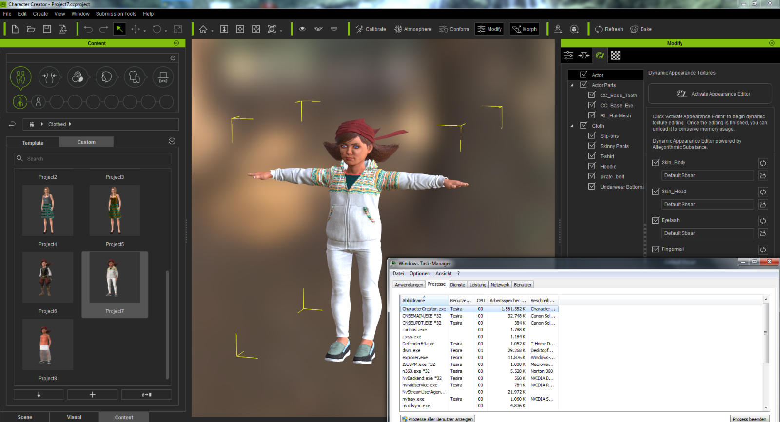This screenshot has width=780, height=422.
Task: Collapse the Actor Parts tree node
Action: click(572, 85)
